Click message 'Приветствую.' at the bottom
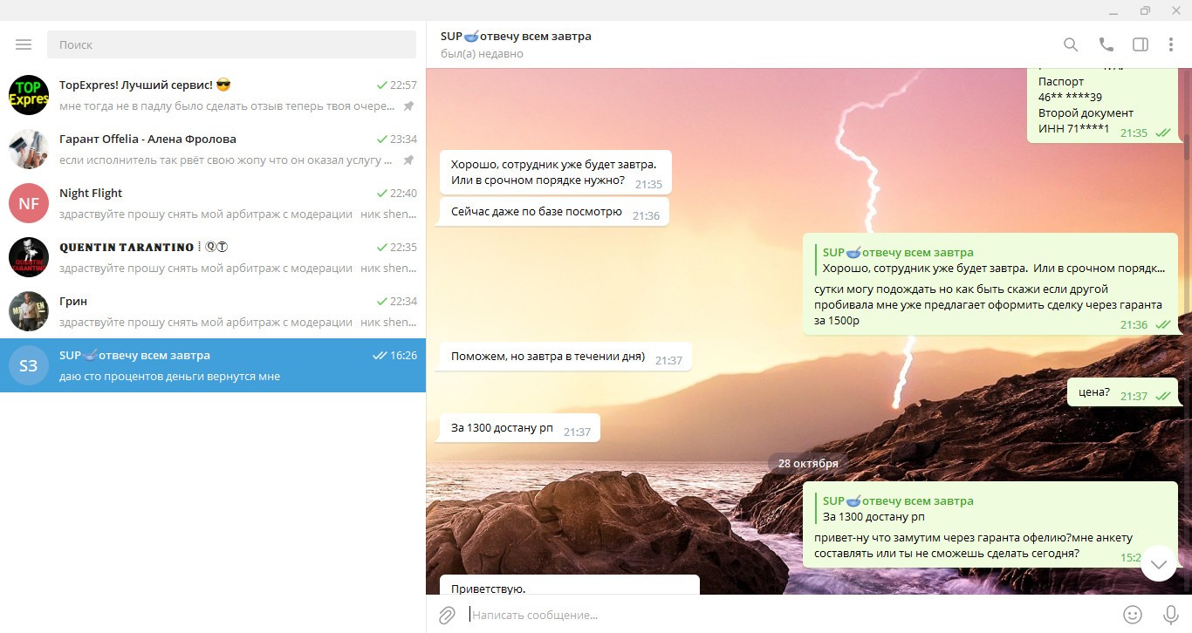The width and height of the screenshot is (1192, 633). [x=570, y=585]
